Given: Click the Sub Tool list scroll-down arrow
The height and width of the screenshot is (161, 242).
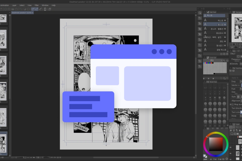Looking at the screenshot, I should pos(228,52).
